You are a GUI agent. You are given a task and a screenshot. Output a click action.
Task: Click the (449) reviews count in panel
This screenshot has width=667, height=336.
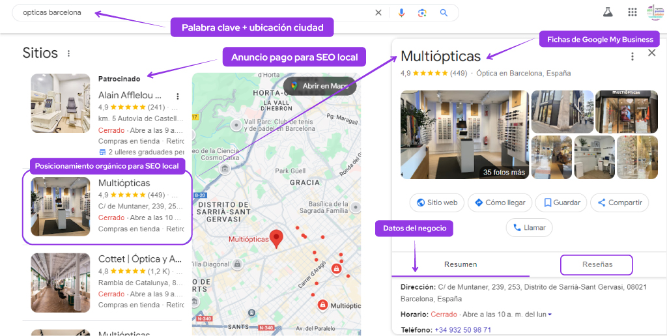click(x=459, y=73)
